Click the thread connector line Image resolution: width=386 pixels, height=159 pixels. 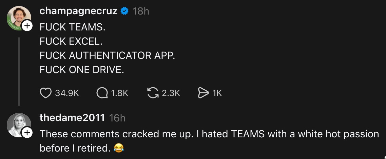(x=19, y=72)
